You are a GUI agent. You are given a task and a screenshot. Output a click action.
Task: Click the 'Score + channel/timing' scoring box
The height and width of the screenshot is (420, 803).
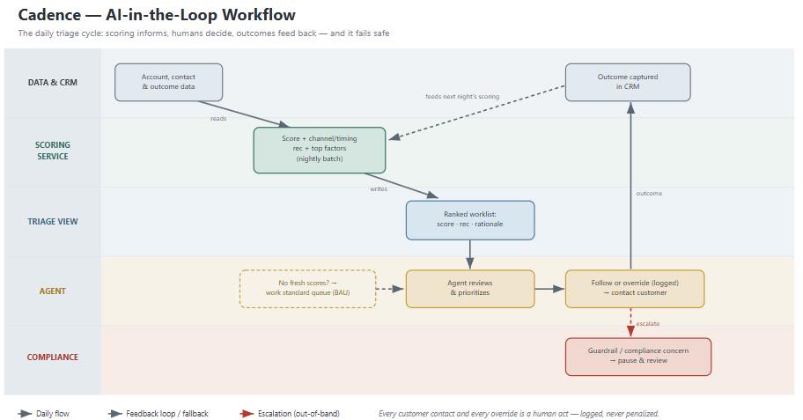(320, 150)
